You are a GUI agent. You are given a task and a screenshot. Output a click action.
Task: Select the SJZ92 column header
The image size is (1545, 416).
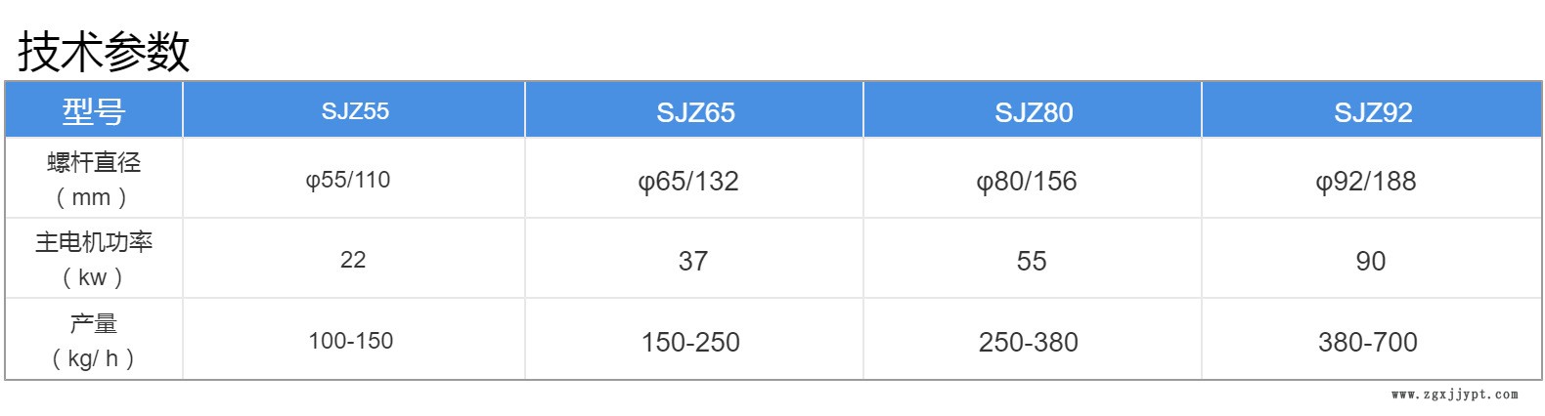(1373, 112)
